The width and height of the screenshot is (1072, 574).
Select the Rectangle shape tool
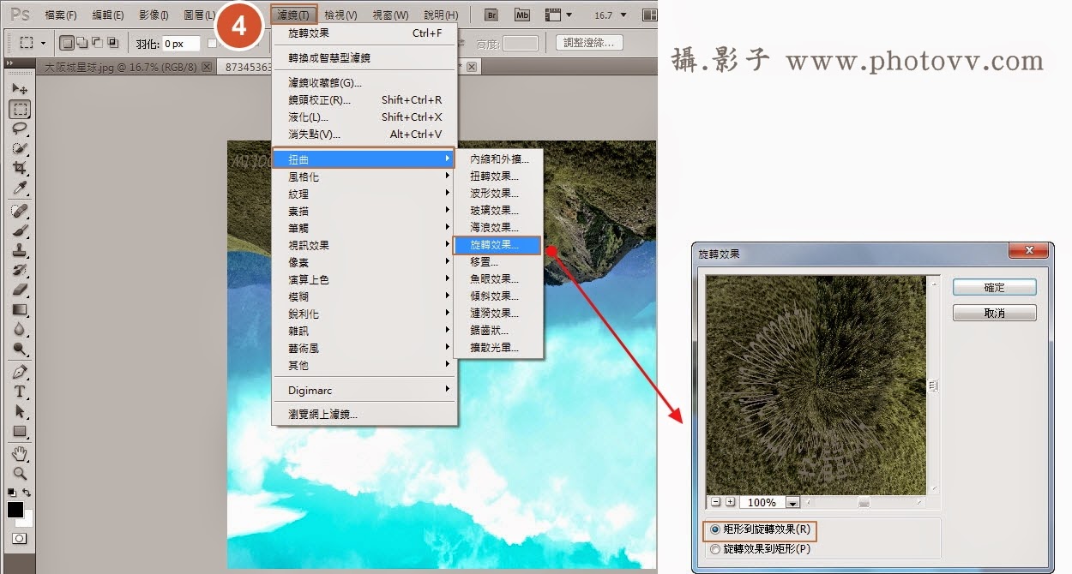20,431
